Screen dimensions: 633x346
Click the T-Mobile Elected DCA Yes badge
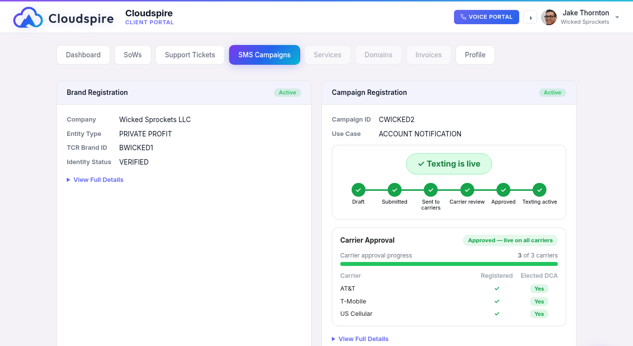click(x=539, y=302)
